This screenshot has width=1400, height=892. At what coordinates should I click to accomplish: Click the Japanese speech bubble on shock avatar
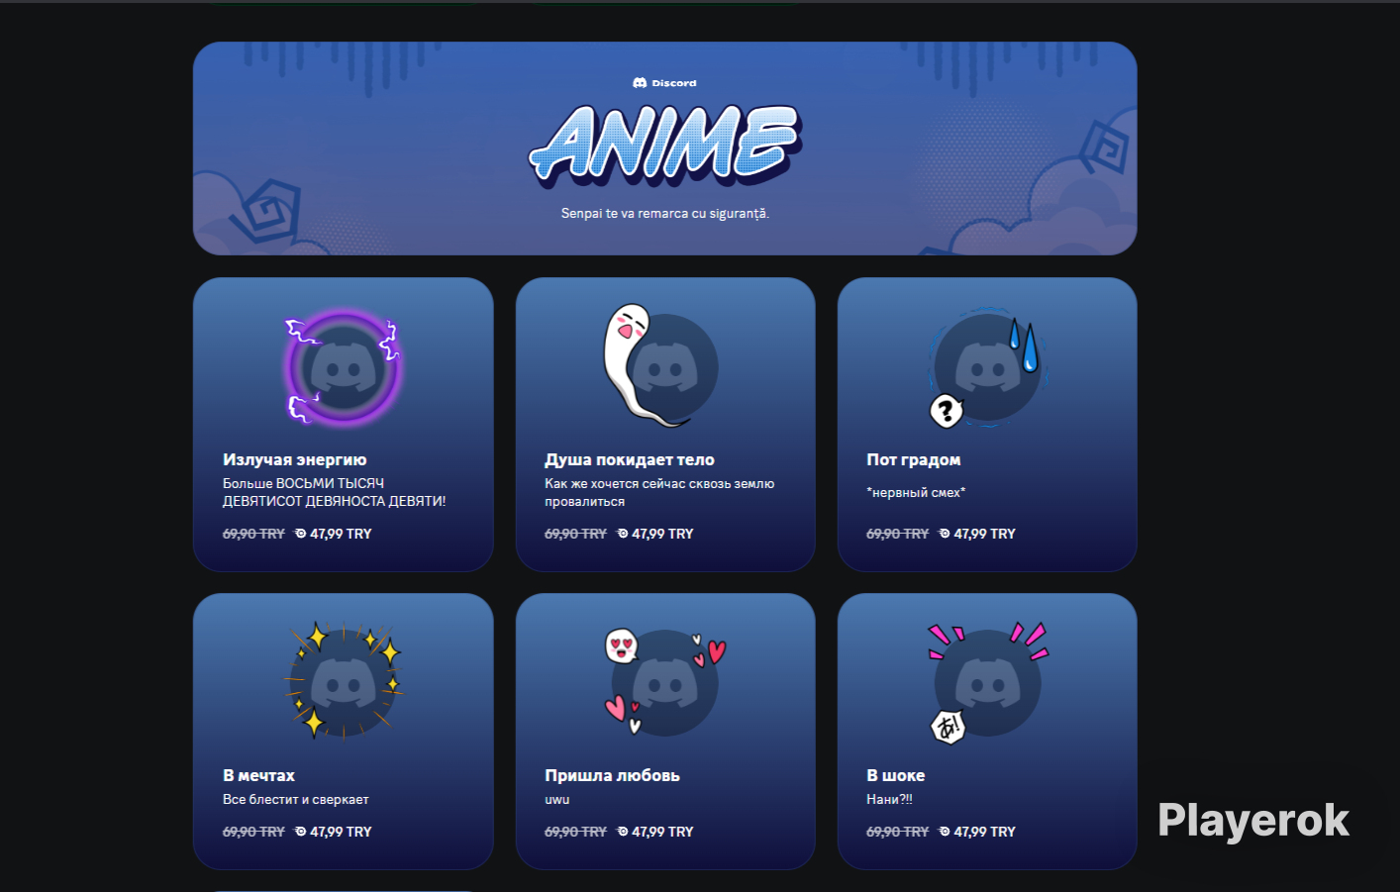pos(949,727)
